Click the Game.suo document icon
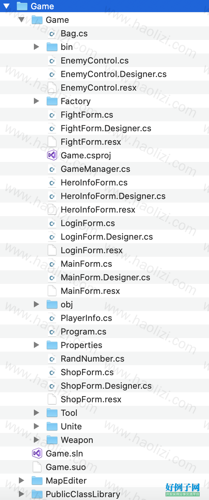Viewport: 209px width, 500px height. [37, 467]
